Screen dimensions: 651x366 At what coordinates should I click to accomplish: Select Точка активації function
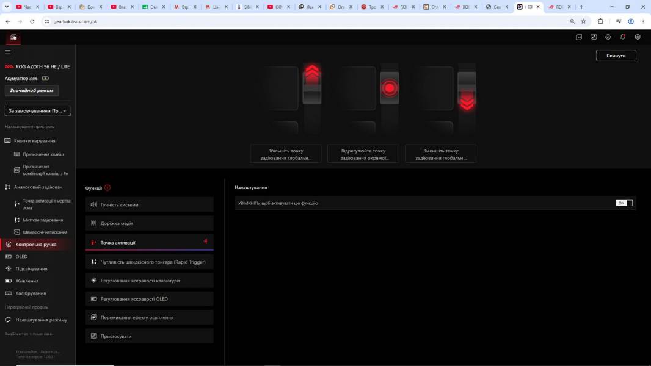click(150, 243)
